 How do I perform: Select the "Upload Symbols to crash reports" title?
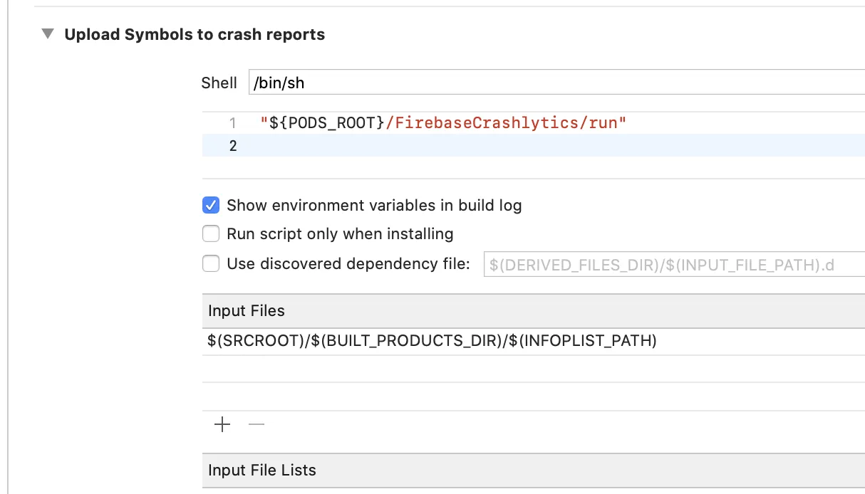195,35
